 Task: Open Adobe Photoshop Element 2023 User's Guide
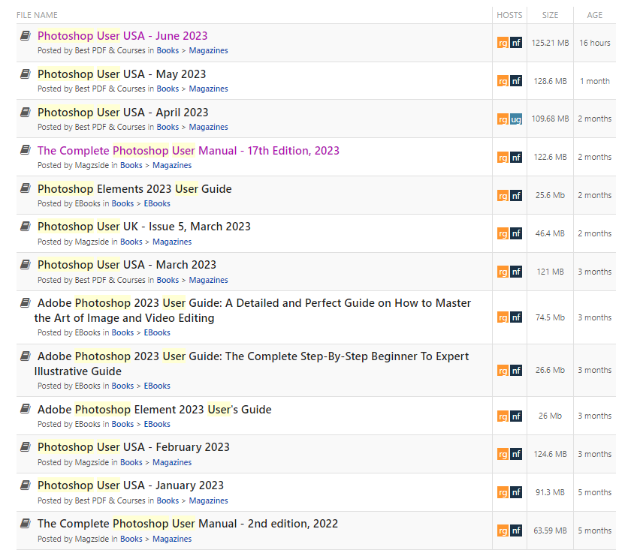click(x=155, y=409)
